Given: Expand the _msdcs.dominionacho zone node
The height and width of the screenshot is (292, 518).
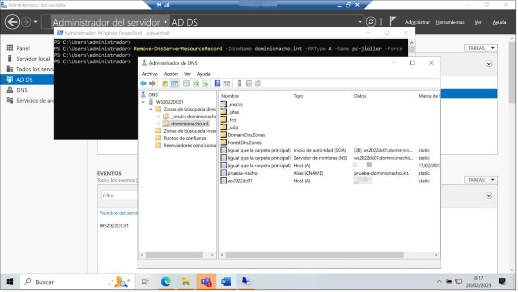Looking at the screenshot, I should (x=158, y=117).
